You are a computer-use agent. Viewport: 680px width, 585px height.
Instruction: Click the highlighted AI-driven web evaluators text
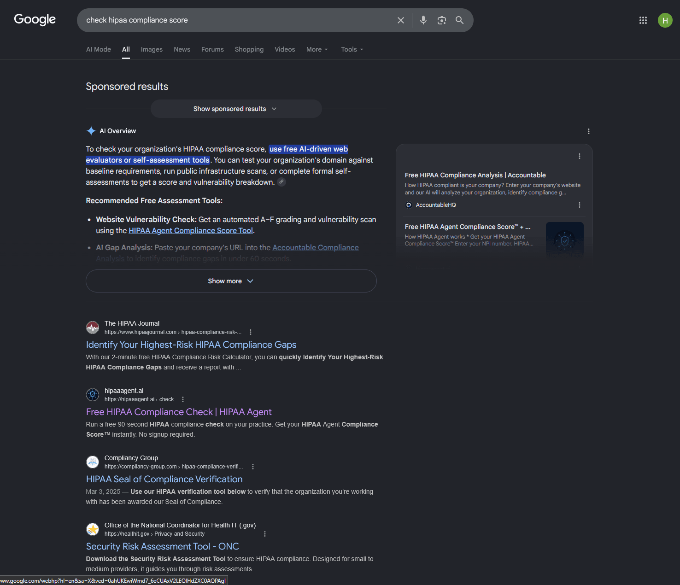click(217, 155)
